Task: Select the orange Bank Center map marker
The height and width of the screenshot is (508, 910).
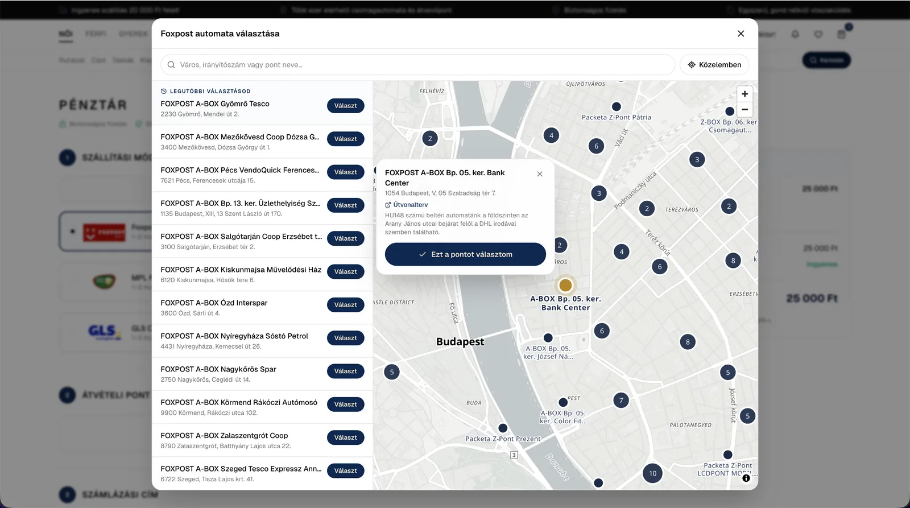Action: coord(565,284)
